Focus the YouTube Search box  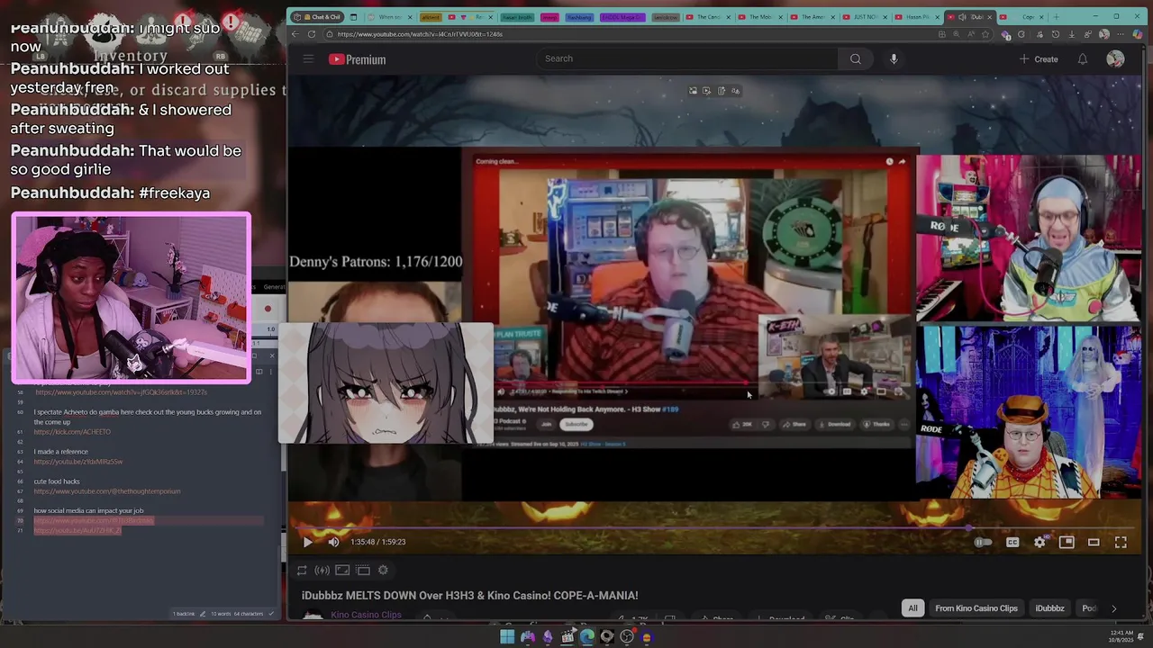(687, 58)
